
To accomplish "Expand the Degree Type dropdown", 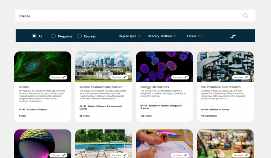I will (130, 36).
